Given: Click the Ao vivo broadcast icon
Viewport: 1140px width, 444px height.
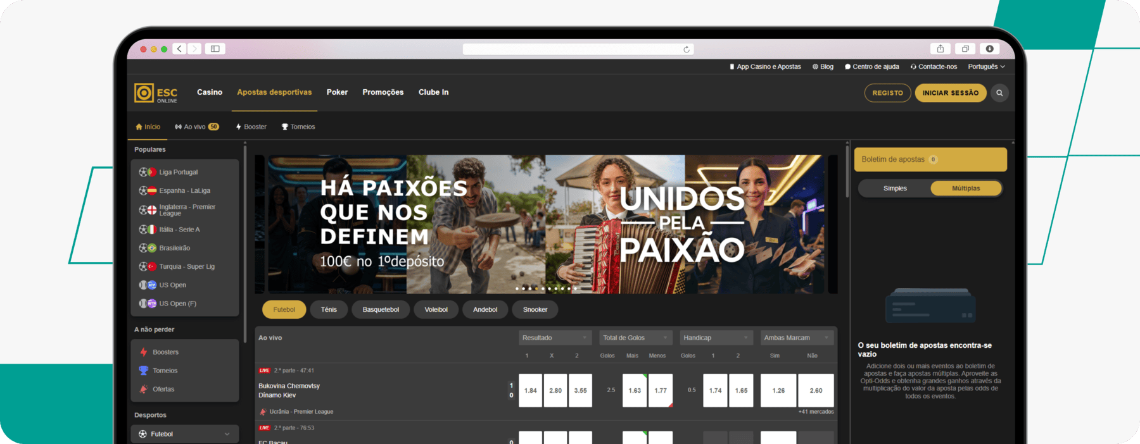Looking at the screenshot, I should point(179,126).
